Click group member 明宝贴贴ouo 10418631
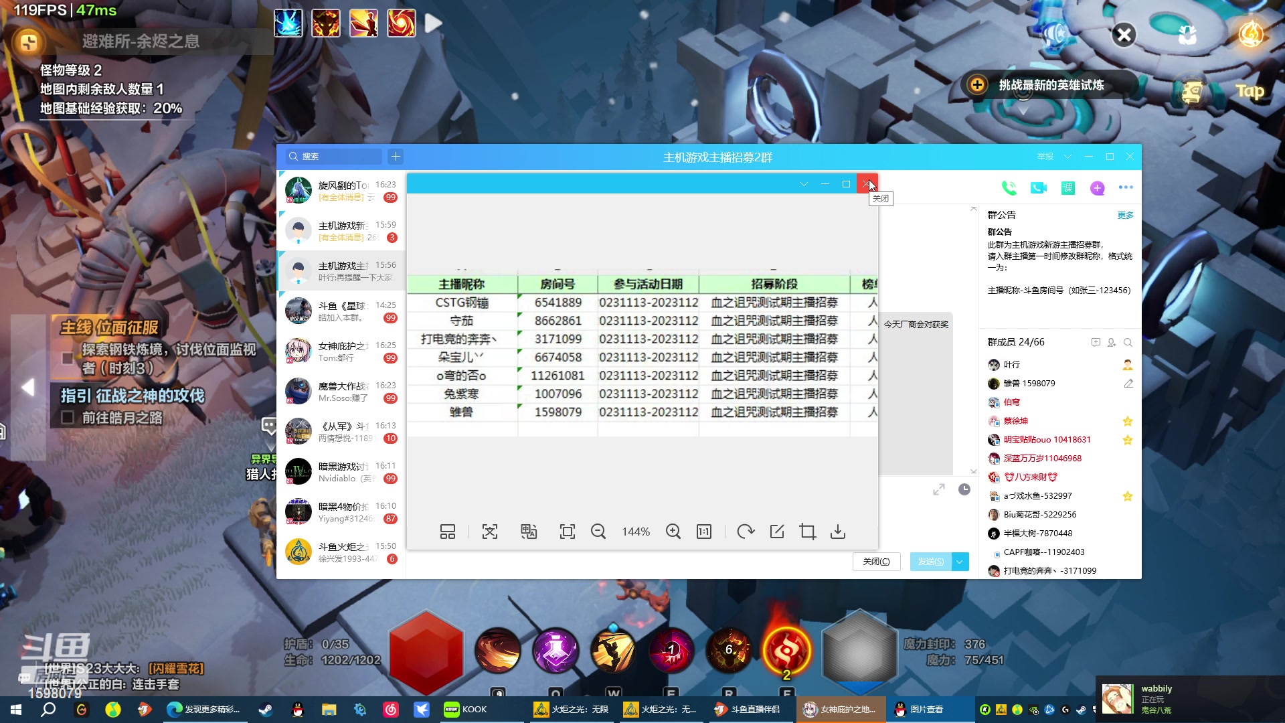 click(1047, 440)
